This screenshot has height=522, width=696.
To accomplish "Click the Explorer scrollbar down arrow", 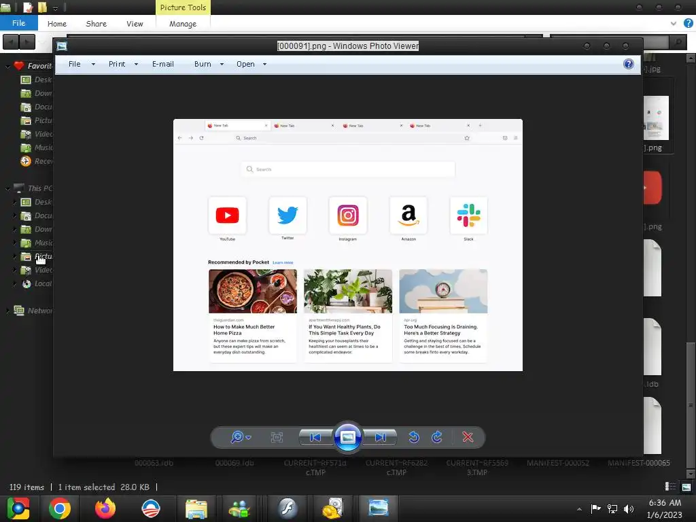I will coord(691,474).
